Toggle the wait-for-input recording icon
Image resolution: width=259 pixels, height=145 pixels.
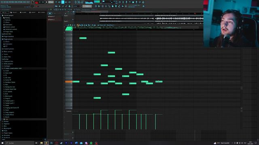[x=59, y=2]
